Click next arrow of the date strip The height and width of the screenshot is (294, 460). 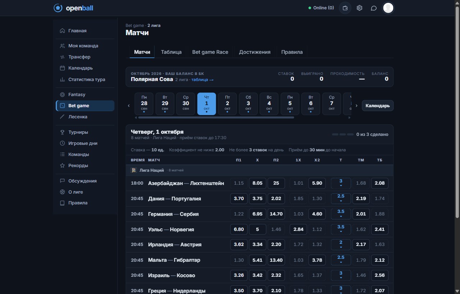(x=356, y=106)
